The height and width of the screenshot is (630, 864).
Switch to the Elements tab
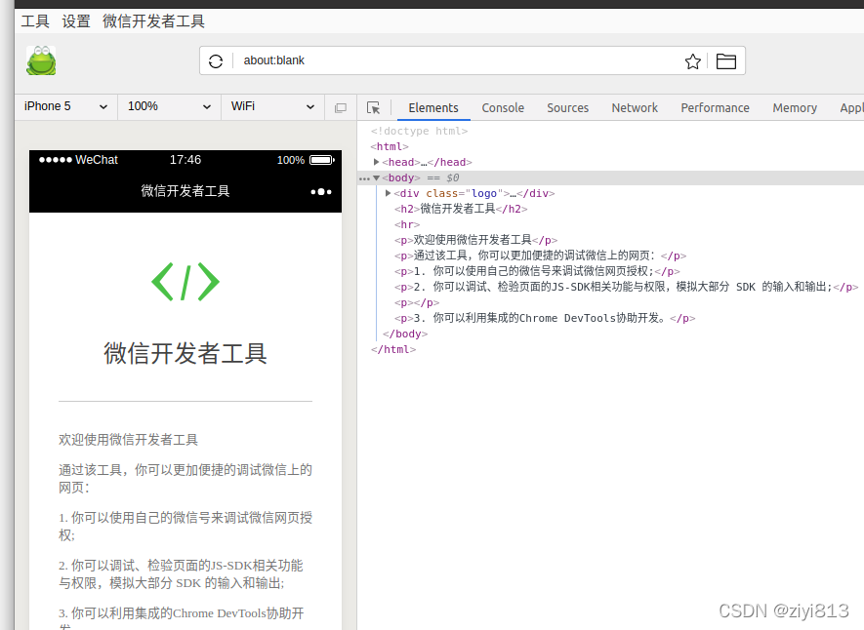pos(433,108)
